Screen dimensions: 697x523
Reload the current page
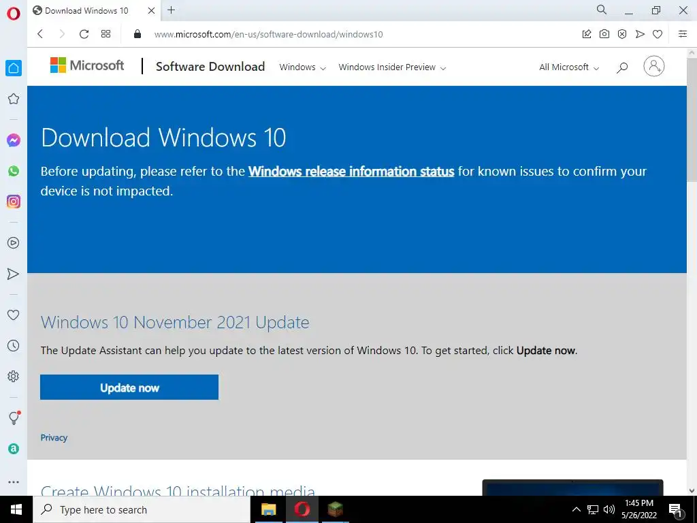pyautogui.click(x=84, y=34)
